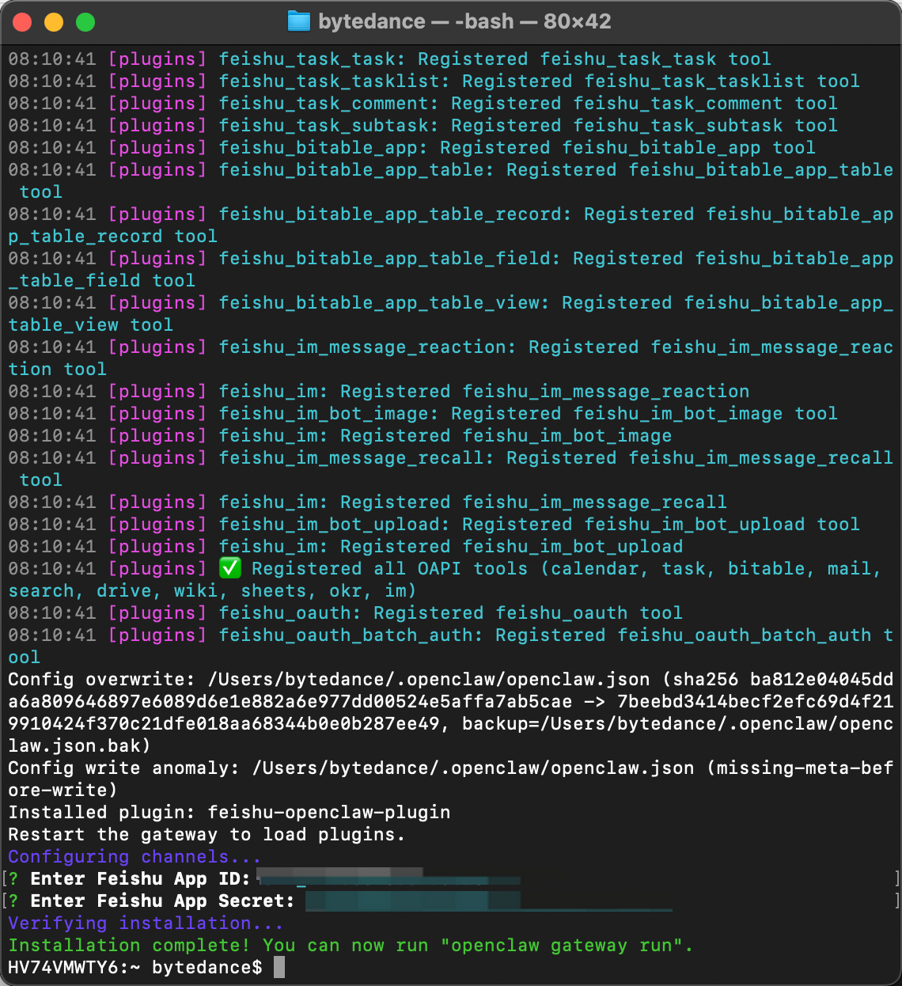This screenshot has width=902, height=986.
Task: Click the block cursor after the shell prompt
Action: 279,967
